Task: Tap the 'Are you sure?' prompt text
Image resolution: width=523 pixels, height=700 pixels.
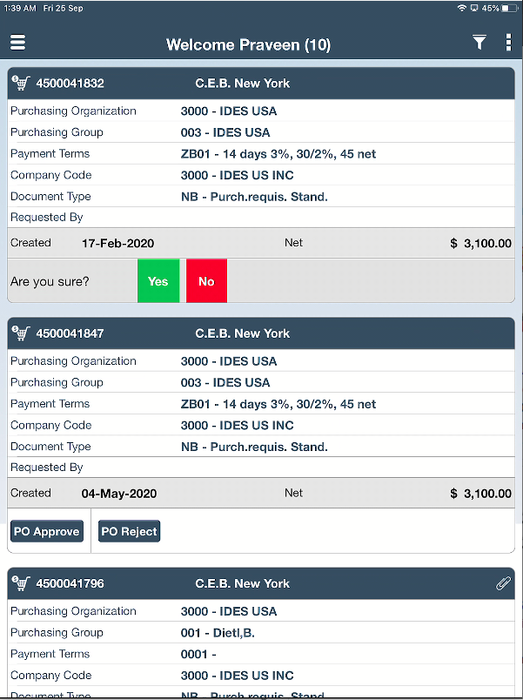Action: pyautogui.click(x=50, y=282)
